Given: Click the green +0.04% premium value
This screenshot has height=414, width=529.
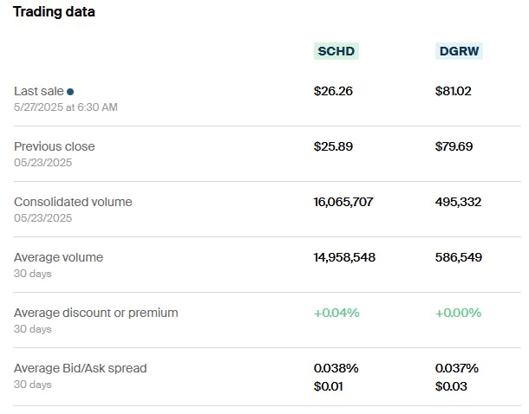Looking at the screenshot, I should (336, 313).
